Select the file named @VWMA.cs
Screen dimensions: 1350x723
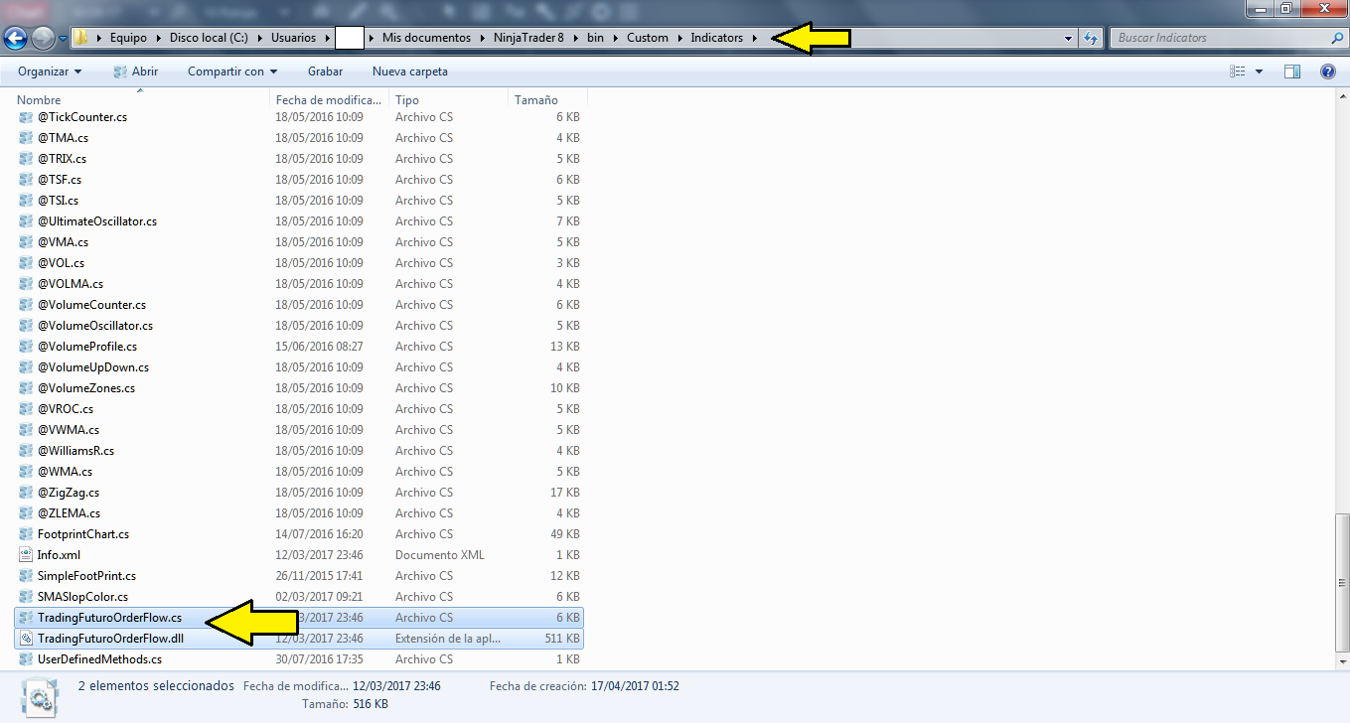coord(69,430)
